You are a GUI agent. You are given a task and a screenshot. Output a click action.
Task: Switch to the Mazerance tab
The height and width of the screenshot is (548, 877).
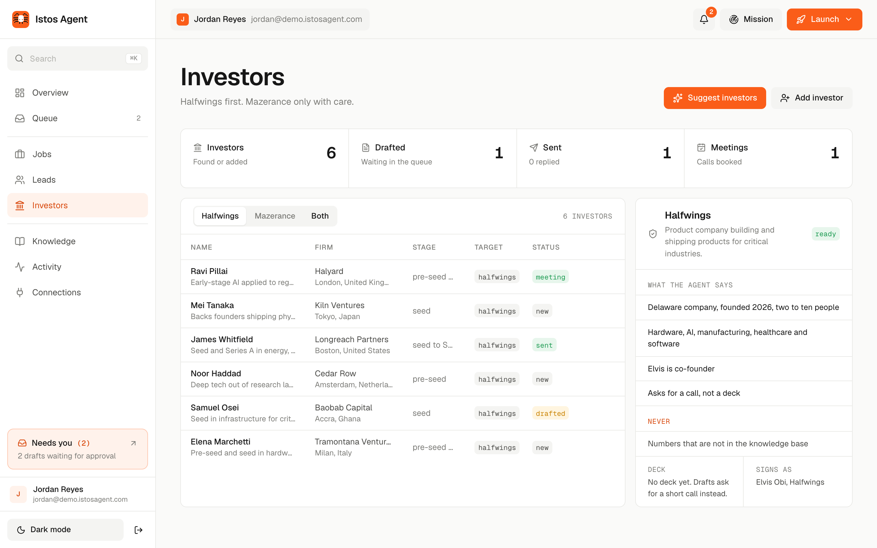(x=275, y=216)
